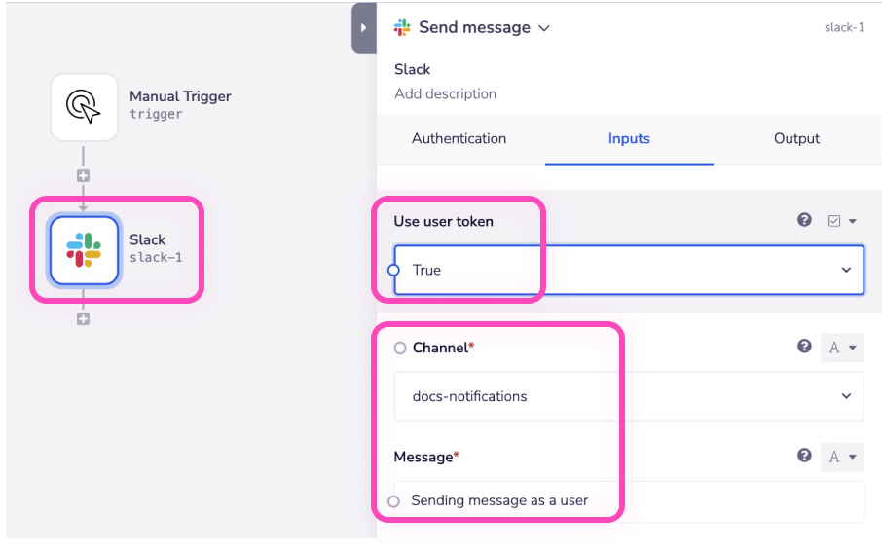Open the Send message action dropdown
The width and height of the screenshot is (882, 552).
tap(544, 28)
